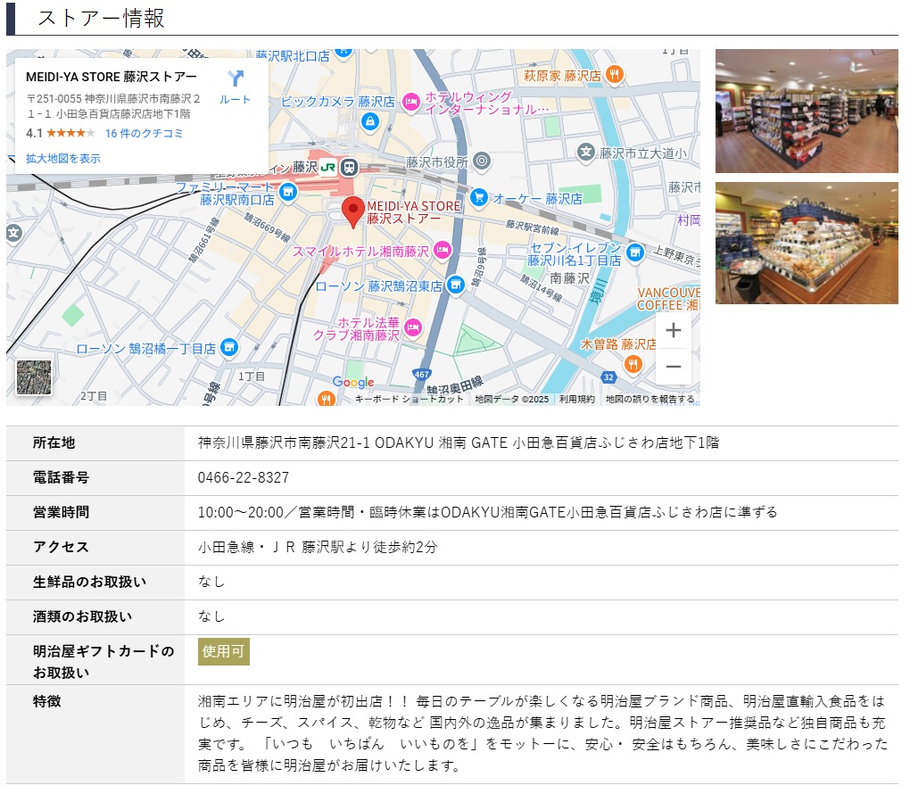Click the route 467 road shield
This screenshot has width=918, height=802.
coord(421,374)
